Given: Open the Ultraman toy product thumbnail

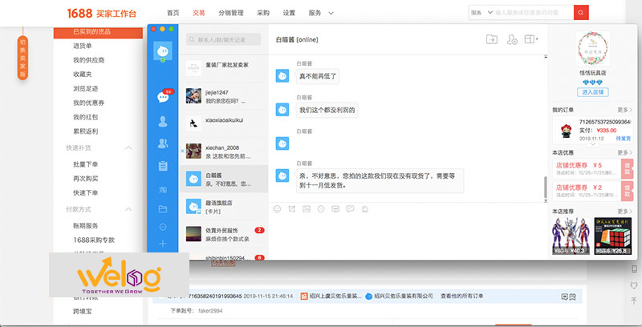Looking at the screenshot, I should [571, 236].
